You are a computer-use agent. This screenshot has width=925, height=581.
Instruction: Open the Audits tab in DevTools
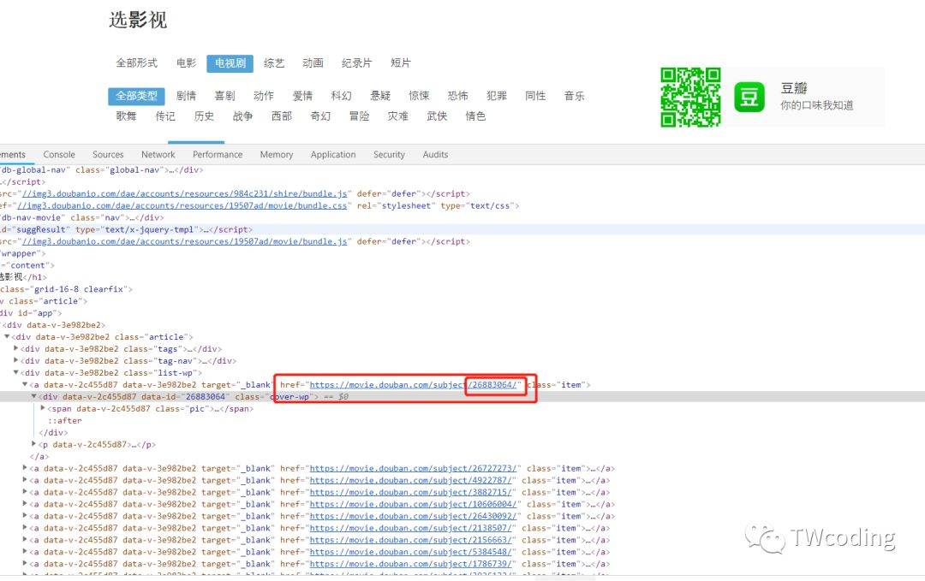(x=435, y=154)
